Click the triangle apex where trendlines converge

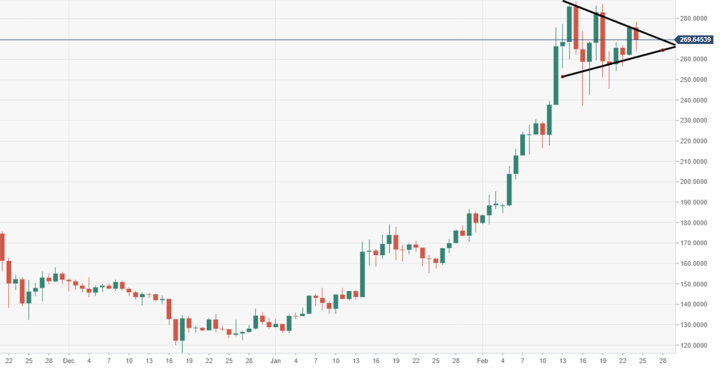(x=674, y=43)
